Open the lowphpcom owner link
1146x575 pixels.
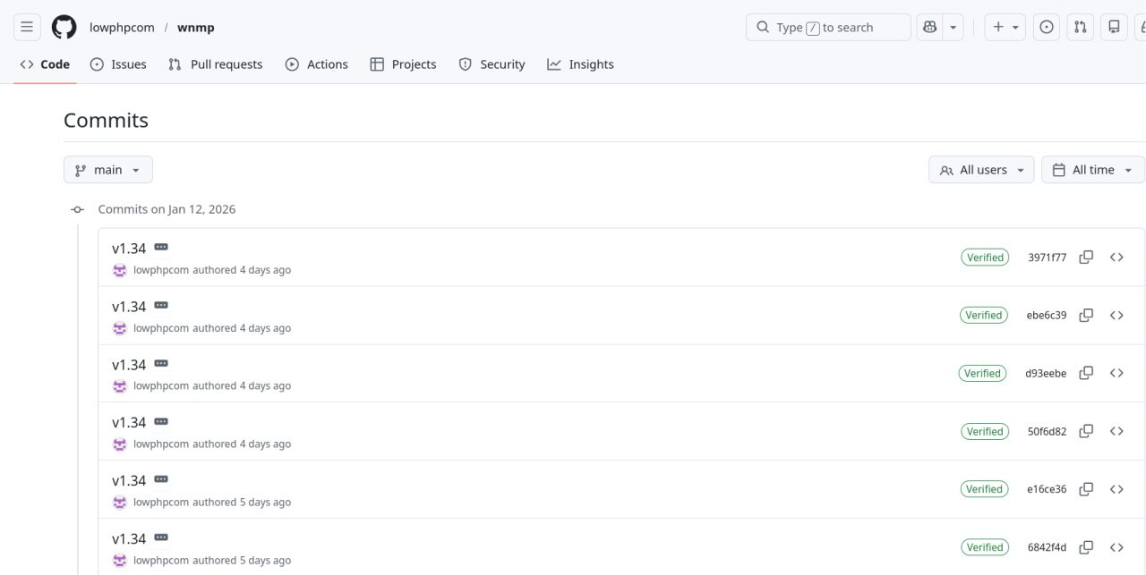point(122,28)
